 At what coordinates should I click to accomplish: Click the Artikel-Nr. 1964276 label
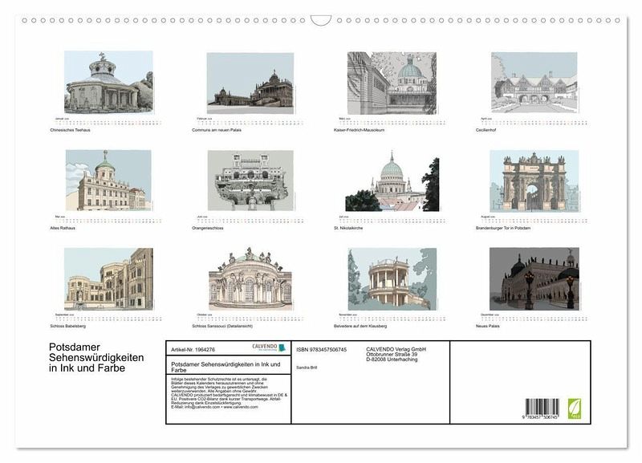pos(193,350)
